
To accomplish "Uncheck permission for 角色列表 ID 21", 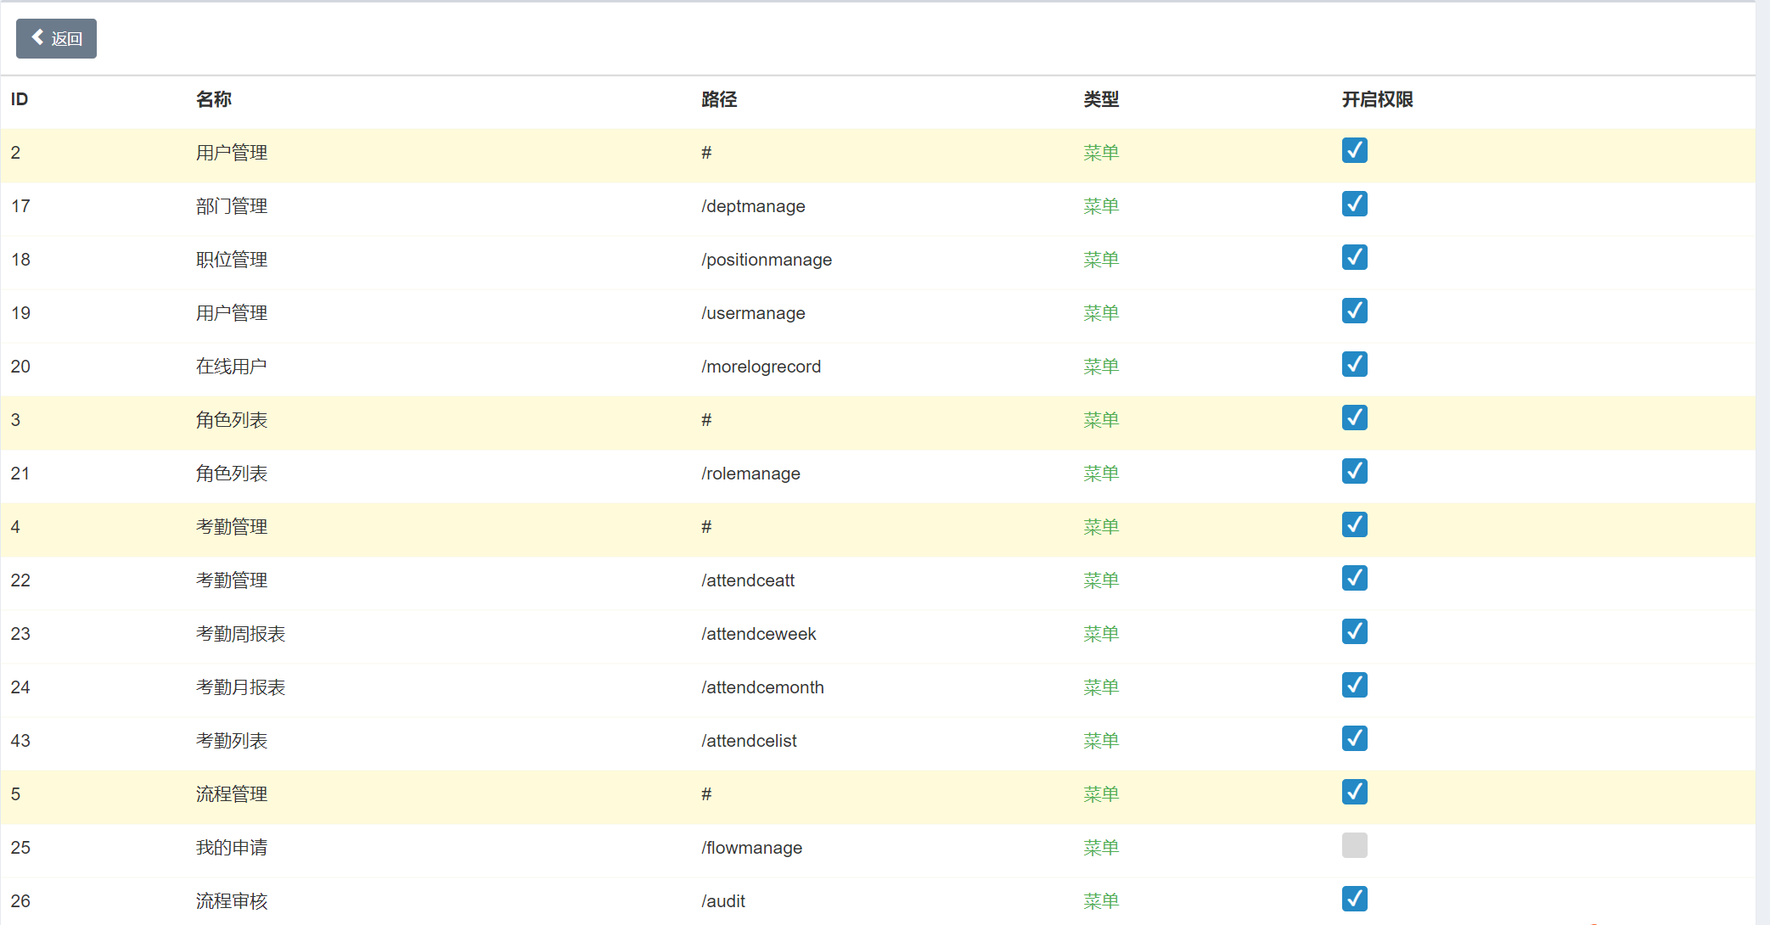I will point(1354,471).
